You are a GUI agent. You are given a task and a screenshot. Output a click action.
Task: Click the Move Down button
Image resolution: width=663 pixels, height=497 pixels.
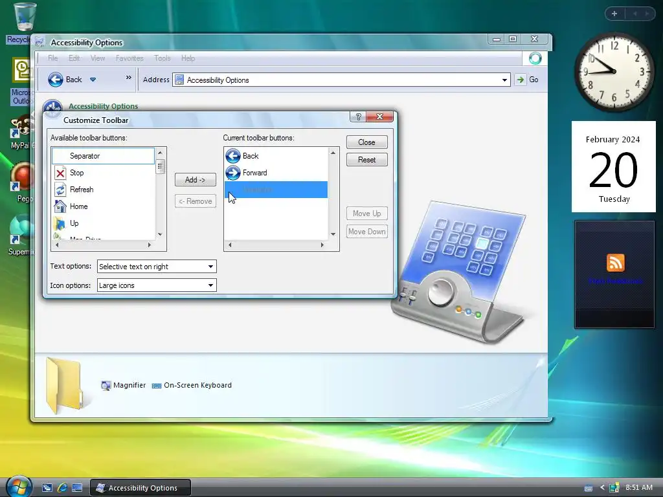(x=366, y=232)
